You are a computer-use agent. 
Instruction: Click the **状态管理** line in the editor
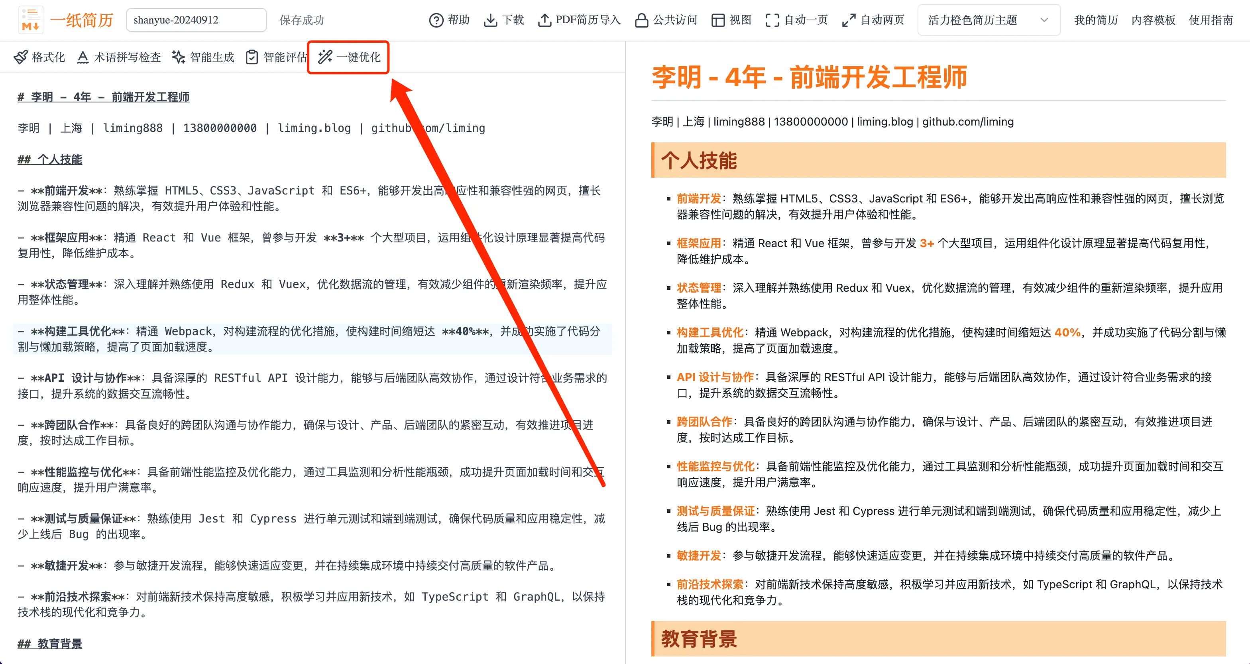coord(312,292)
